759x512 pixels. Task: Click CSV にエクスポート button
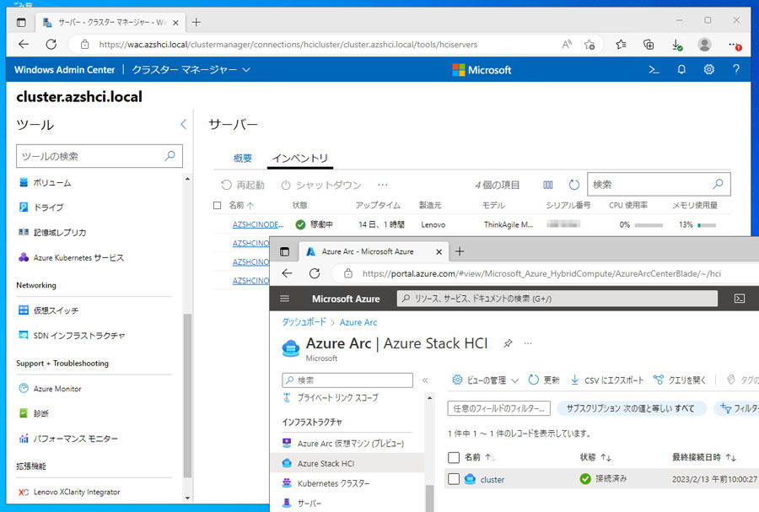pyautogui.click(x=607, y=380)
